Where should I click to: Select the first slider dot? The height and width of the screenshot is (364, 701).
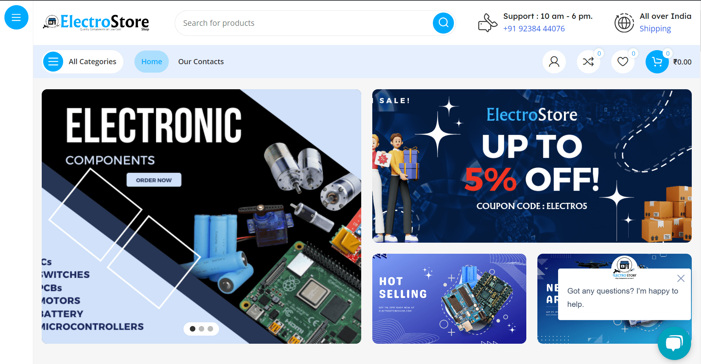coord(192,329)
